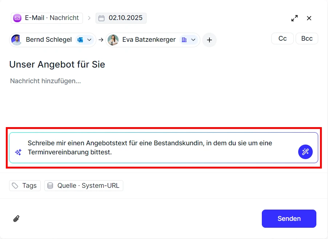Click the purple E-Mail message icon

(x=17, y=18)
